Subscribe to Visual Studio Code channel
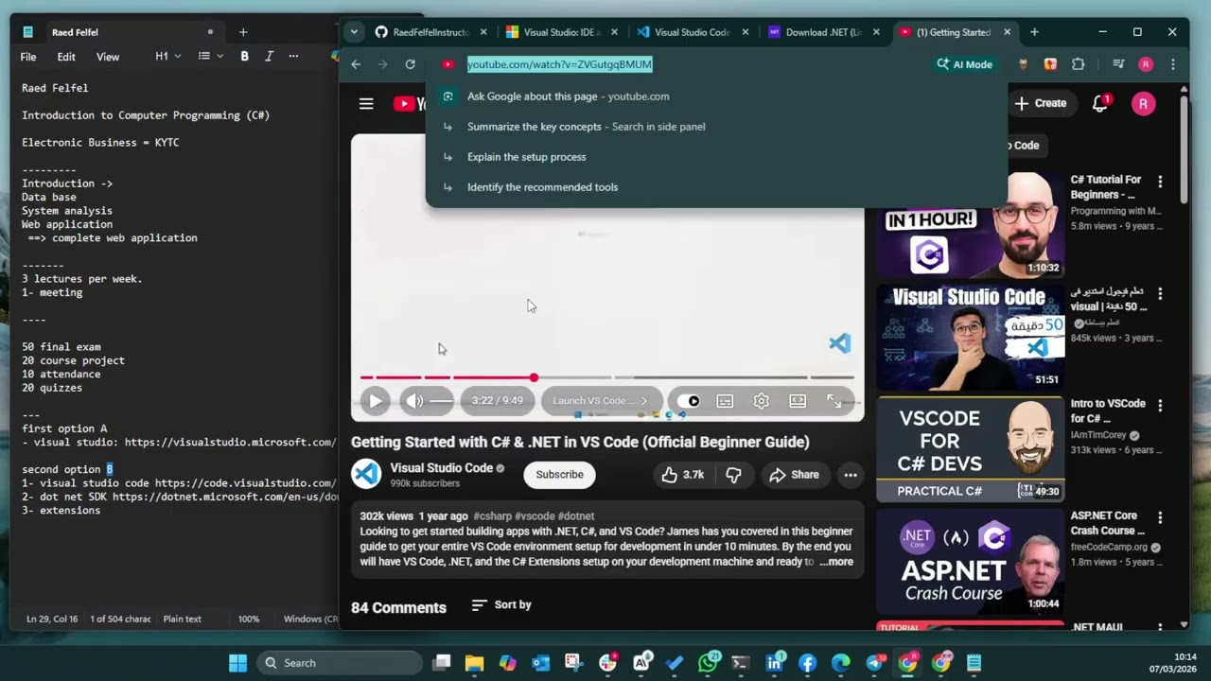The image size is (1211, 681). coord(559,475)
